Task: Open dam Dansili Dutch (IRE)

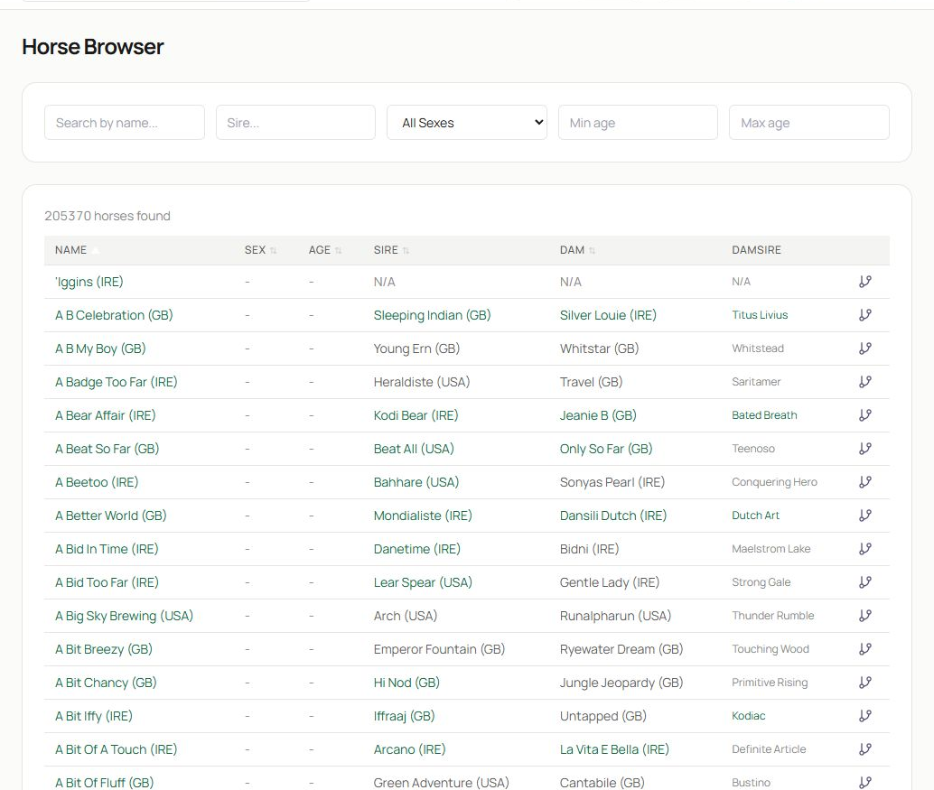Action: [613, 515]
